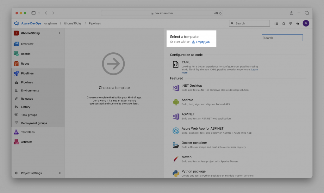Focus the template Search field

coord(282,38)
